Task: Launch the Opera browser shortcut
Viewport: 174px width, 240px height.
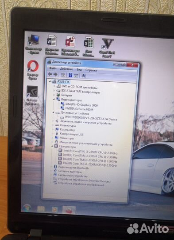Action: [33, 70]
